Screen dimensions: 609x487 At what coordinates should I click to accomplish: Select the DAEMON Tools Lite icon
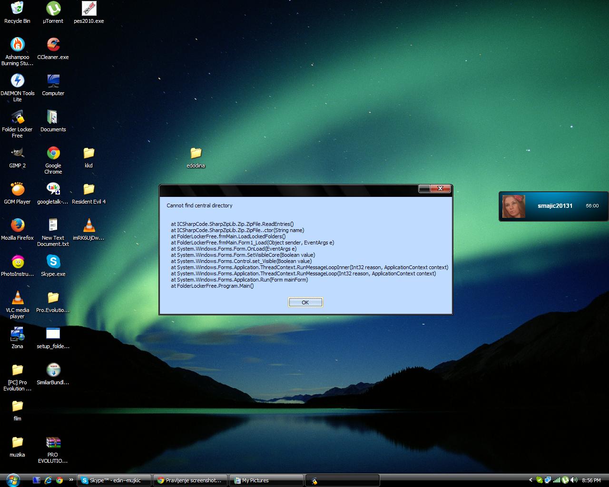pyautogui.click(x=17, y=88)
